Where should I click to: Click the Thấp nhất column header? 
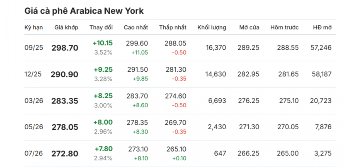(x=173, y=28)
